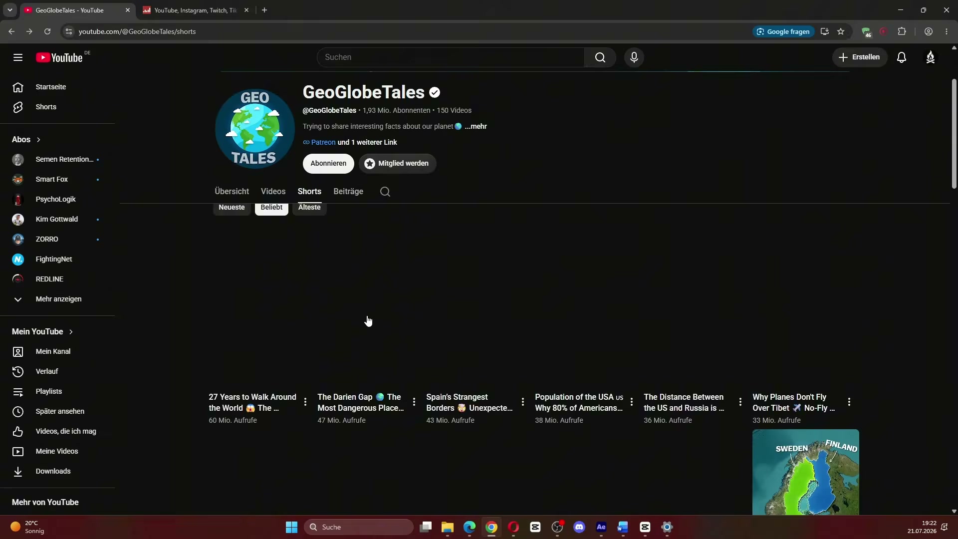Click the Google fragen button
958x539 pixels.
point(783,31)
